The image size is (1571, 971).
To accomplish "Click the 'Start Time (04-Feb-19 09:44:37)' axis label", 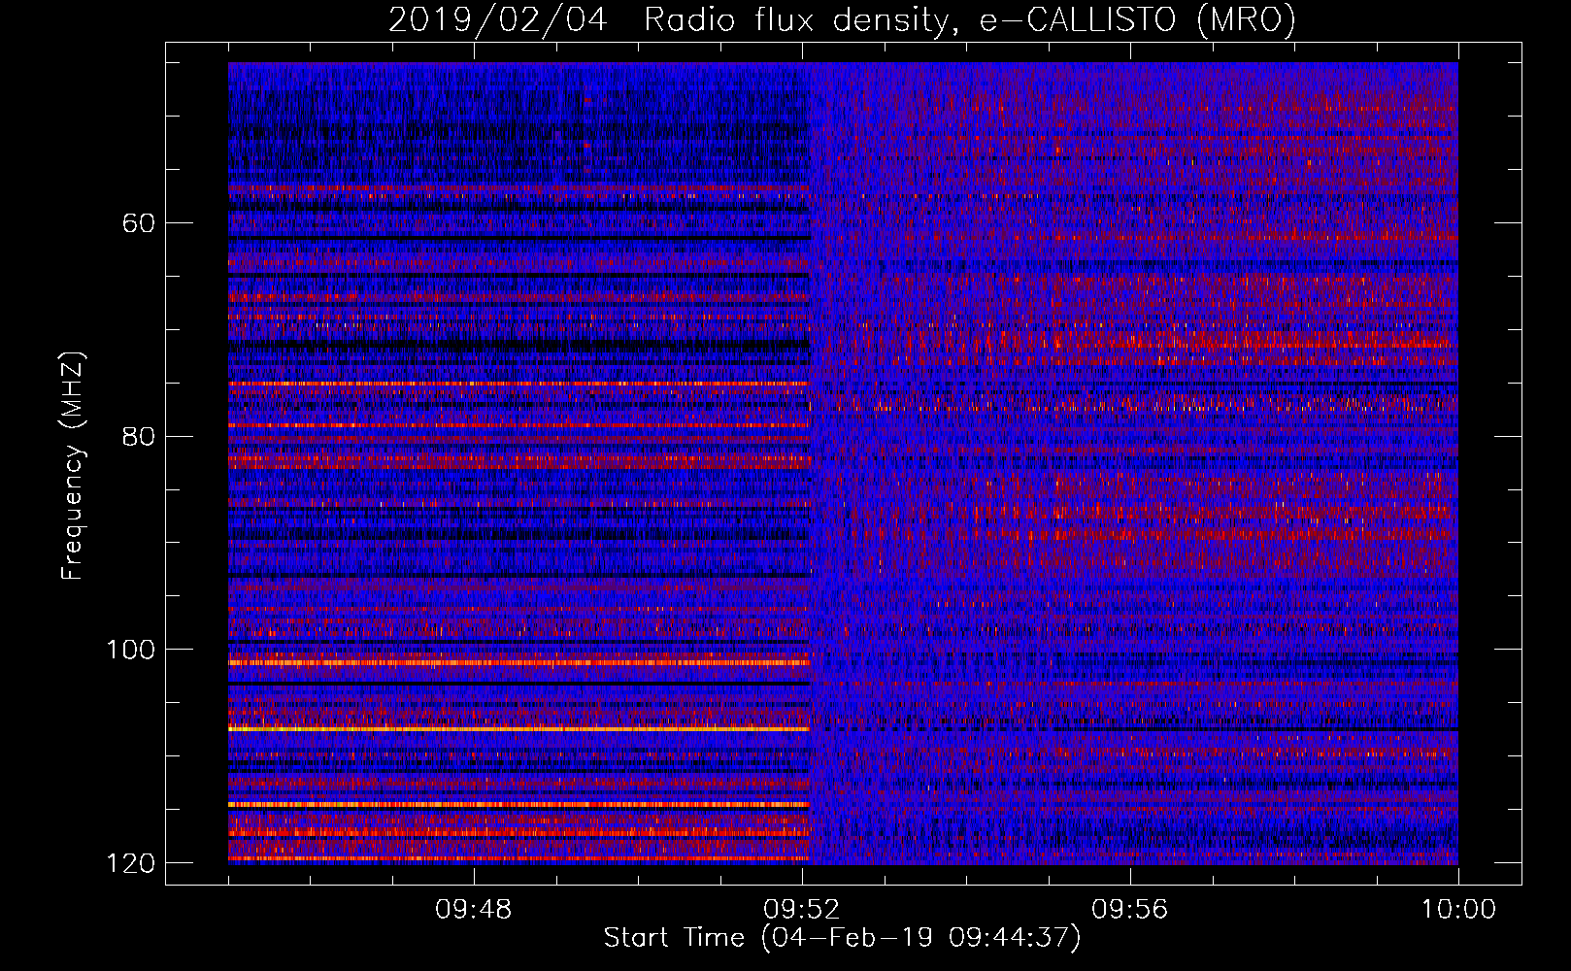I will (842, 938).
